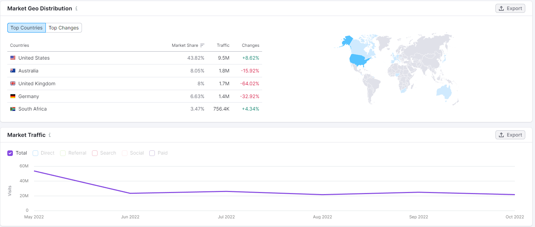
Task: Export the Market Geo Distribution data
Action: 510,9
